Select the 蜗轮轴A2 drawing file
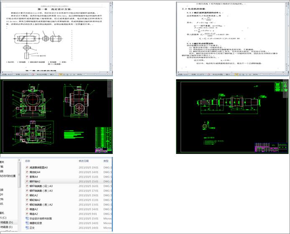Viewport: 290px width, 234px height. pos(35,200)
